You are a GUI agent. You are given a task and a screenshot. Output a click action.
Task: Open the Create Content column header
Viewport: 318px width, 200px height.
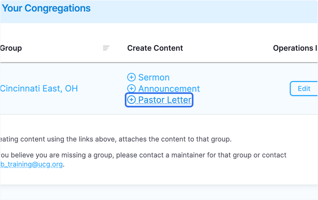click(x=155, y=48)
